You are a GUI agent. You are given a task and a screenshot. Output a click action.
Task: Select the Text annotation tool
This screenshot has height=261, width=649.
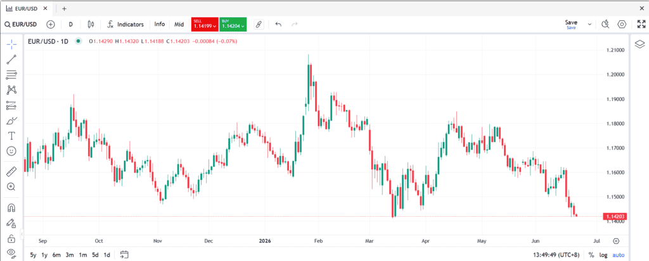click(x=11, y=136)
